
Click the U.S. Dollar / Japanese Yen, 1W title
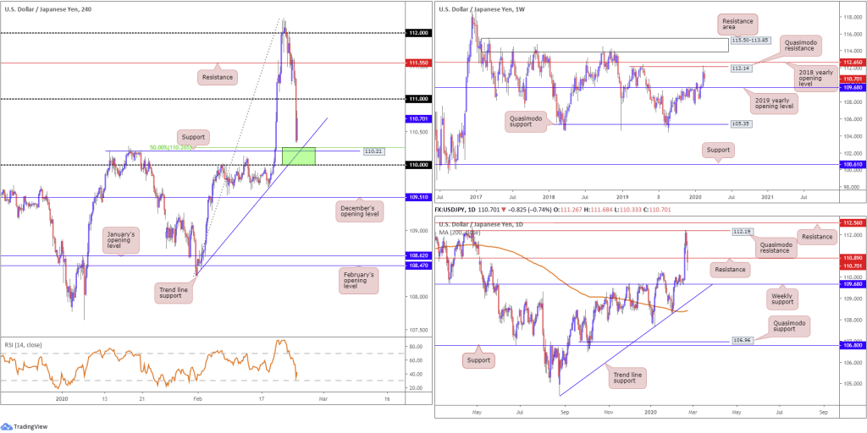(479, 8)
